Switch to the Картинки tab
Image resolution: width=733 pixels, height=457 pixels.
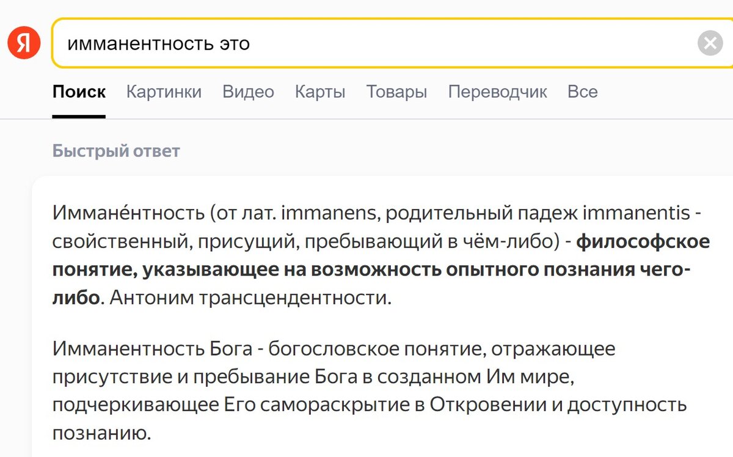coord(164,92)
